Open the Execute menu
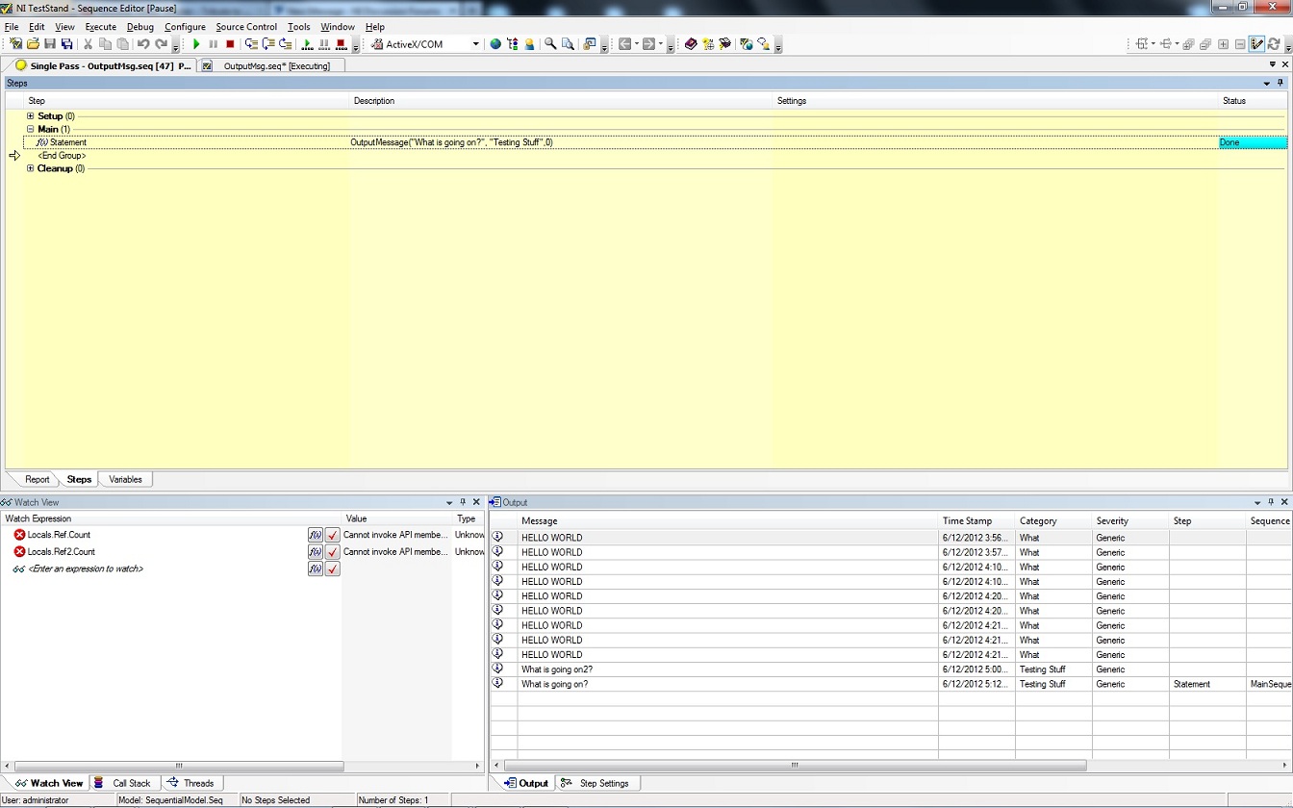Screen dimensions: 1293x808 [100, 27]
